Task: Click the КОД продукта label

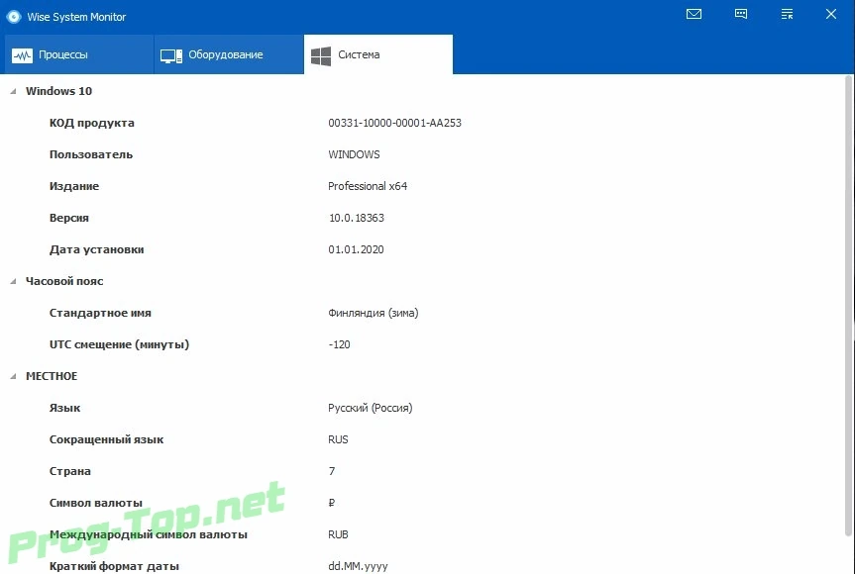Action: [x=91, y=123]
